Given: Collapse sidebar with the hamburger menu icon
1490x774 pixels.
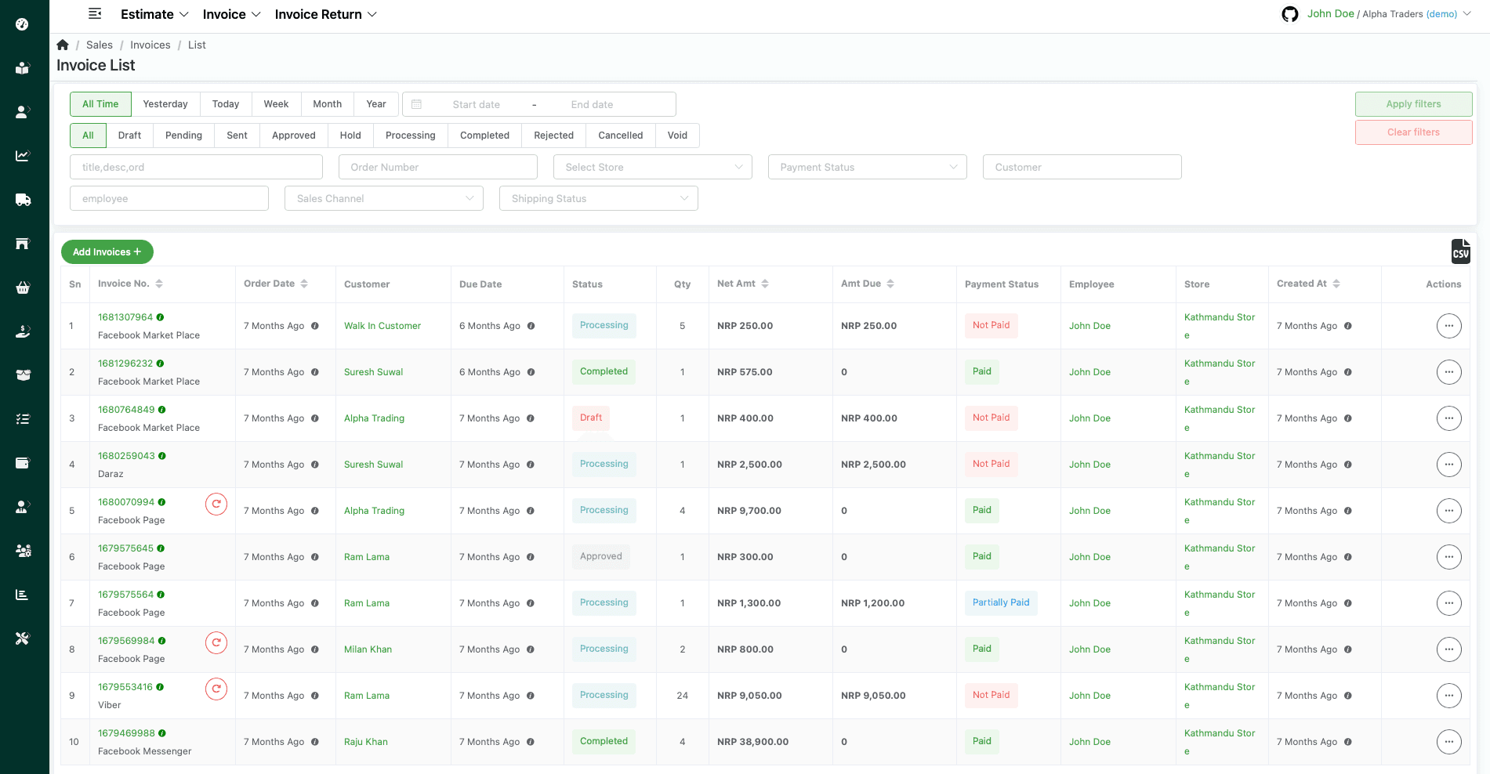Looking at the screenshot, I should pyautogui.click(x=95, y=14).
